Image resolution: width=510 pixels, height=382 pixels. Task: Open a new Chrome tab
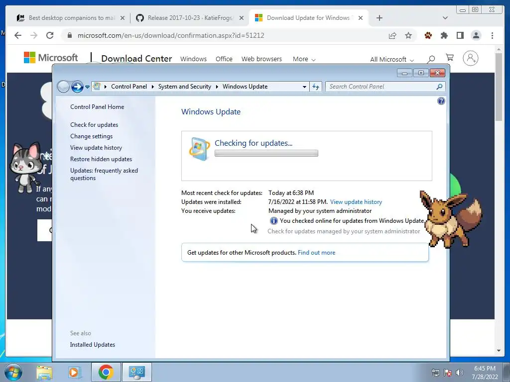click(x=379, y=18)
